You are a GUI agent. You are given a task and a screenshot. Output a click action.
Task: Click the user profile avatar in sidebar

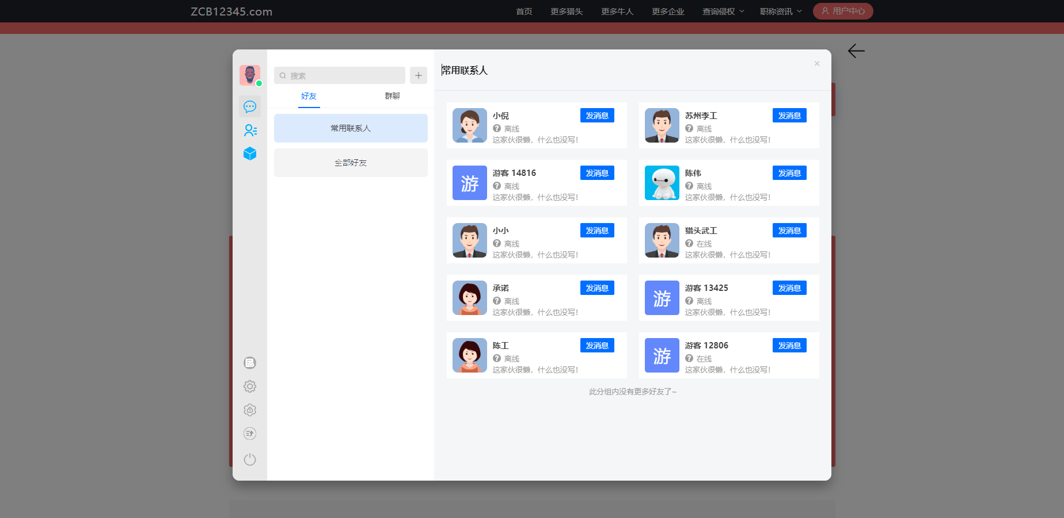(x=250, y=75)
